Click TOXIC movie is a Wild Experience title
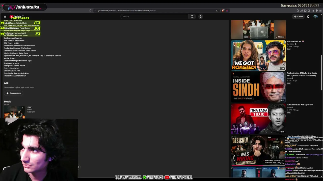This screenshot has width=323, height=181. [x=300, y=105]
